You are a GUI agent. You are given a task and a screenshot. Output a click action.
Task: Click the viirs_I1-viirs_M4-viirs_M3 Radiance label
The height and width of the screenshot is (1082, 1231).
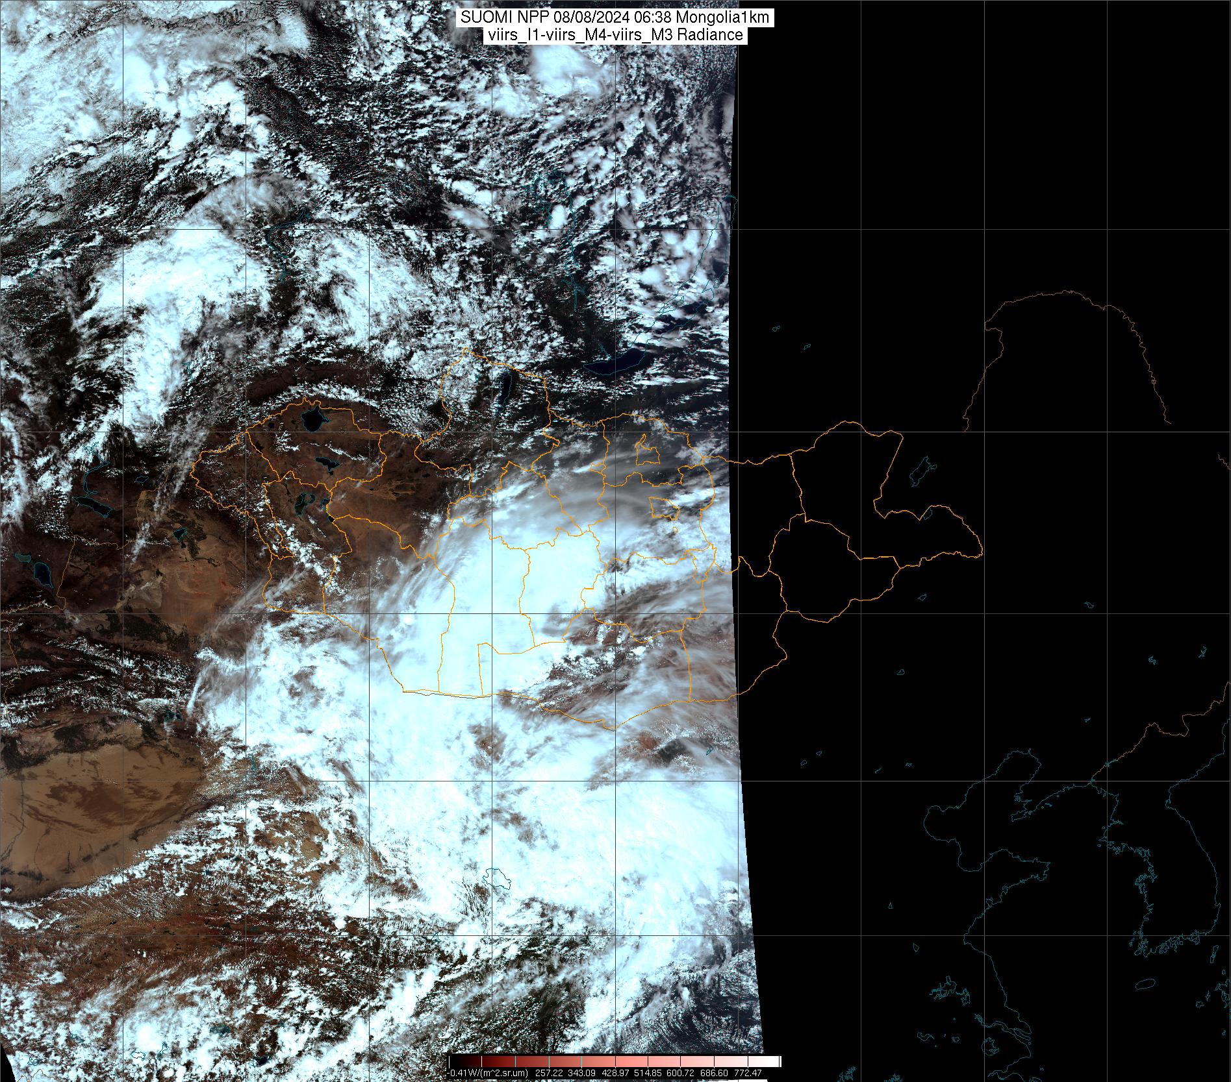pos(614,35)
